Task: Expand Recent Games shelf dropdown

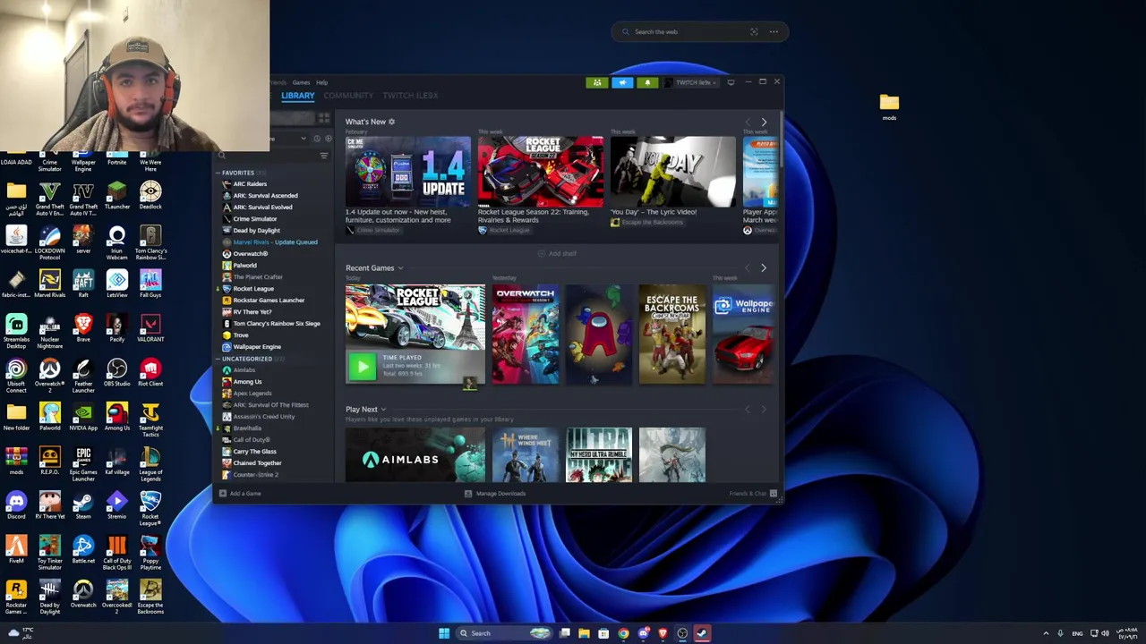Action: click(x=400, y=268)
